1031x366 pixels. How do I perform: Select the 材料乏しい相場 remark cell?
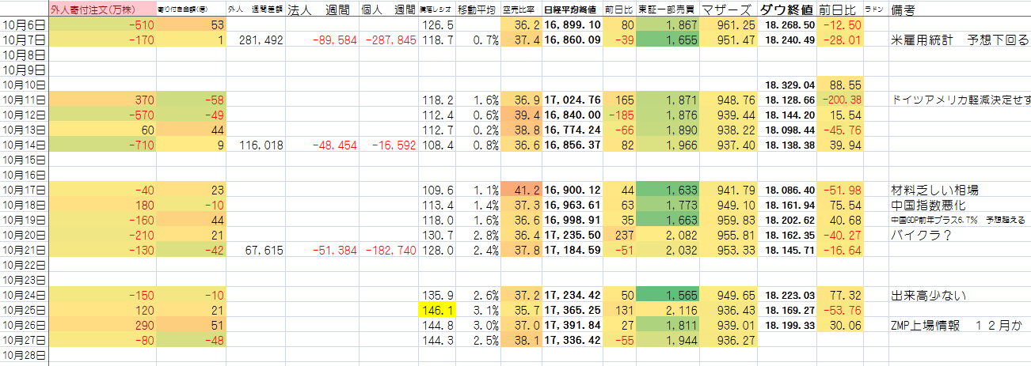(934, 190)
